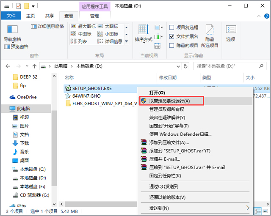Select large icons layout
The image size is (271, 216).
coord(108,26)
